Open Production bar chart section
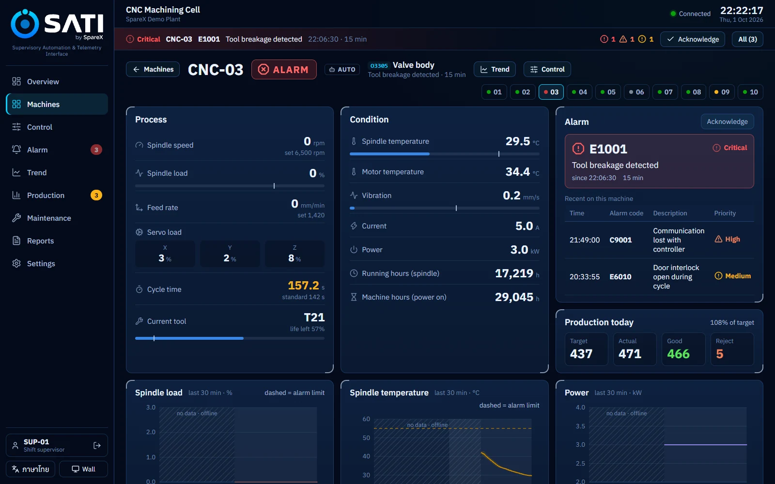The image size is (775, 484). point(57,195)
